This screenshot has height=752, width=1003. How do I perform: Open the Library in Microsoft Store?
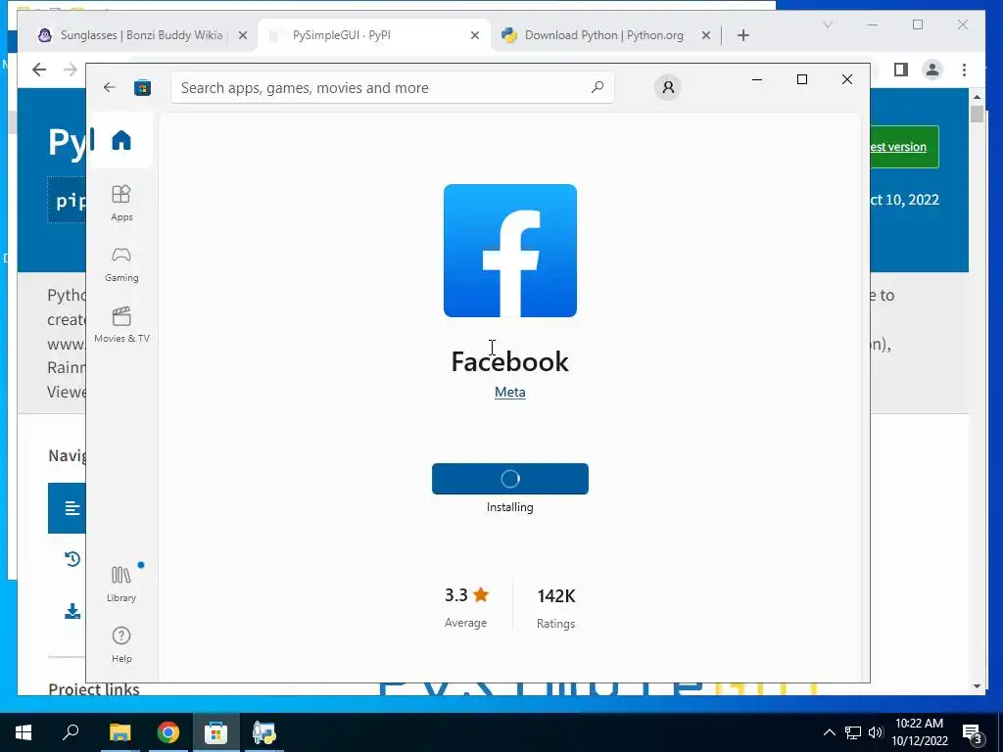(x=121, y=584)
